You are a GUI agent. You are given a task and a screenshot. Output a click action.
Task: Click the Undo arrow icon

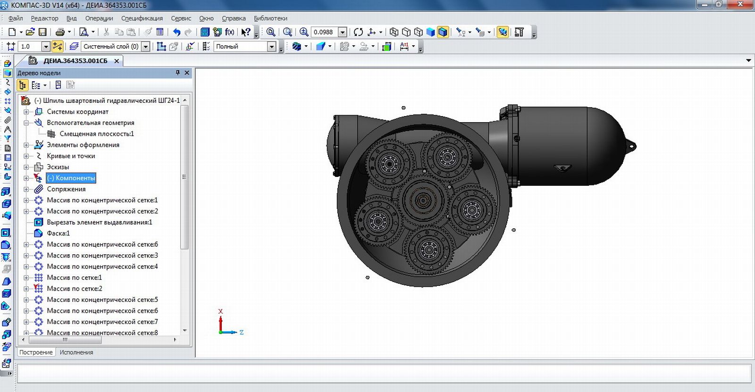click(176, 32)
